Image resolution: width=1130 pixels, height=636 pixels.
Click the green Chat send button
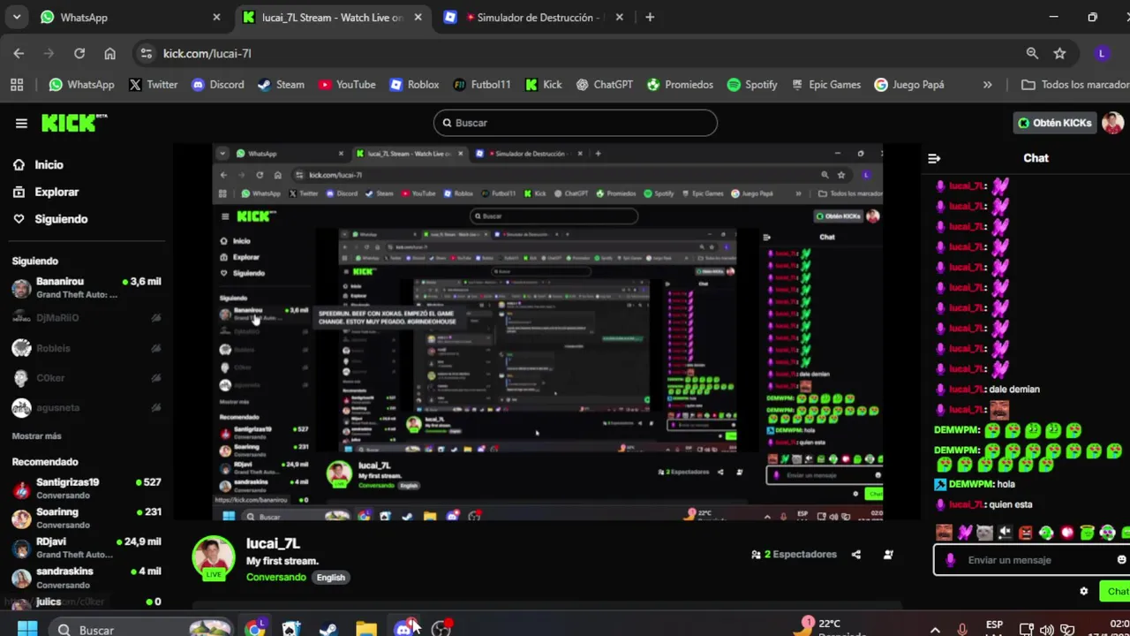(x=1116, y=591)
